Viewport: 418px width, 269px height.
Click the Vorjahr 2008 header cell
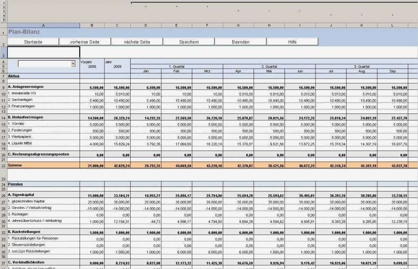click(x=92, y=64)
